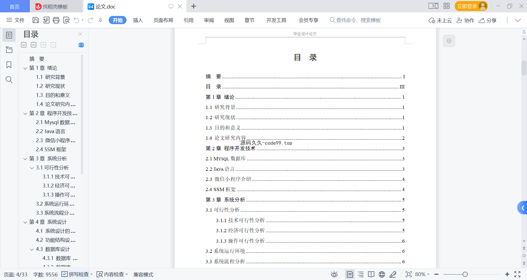This screenshot has height=280, width=527.
Task: Select the 开始 ribbon tab
Action: pos(117,20)
